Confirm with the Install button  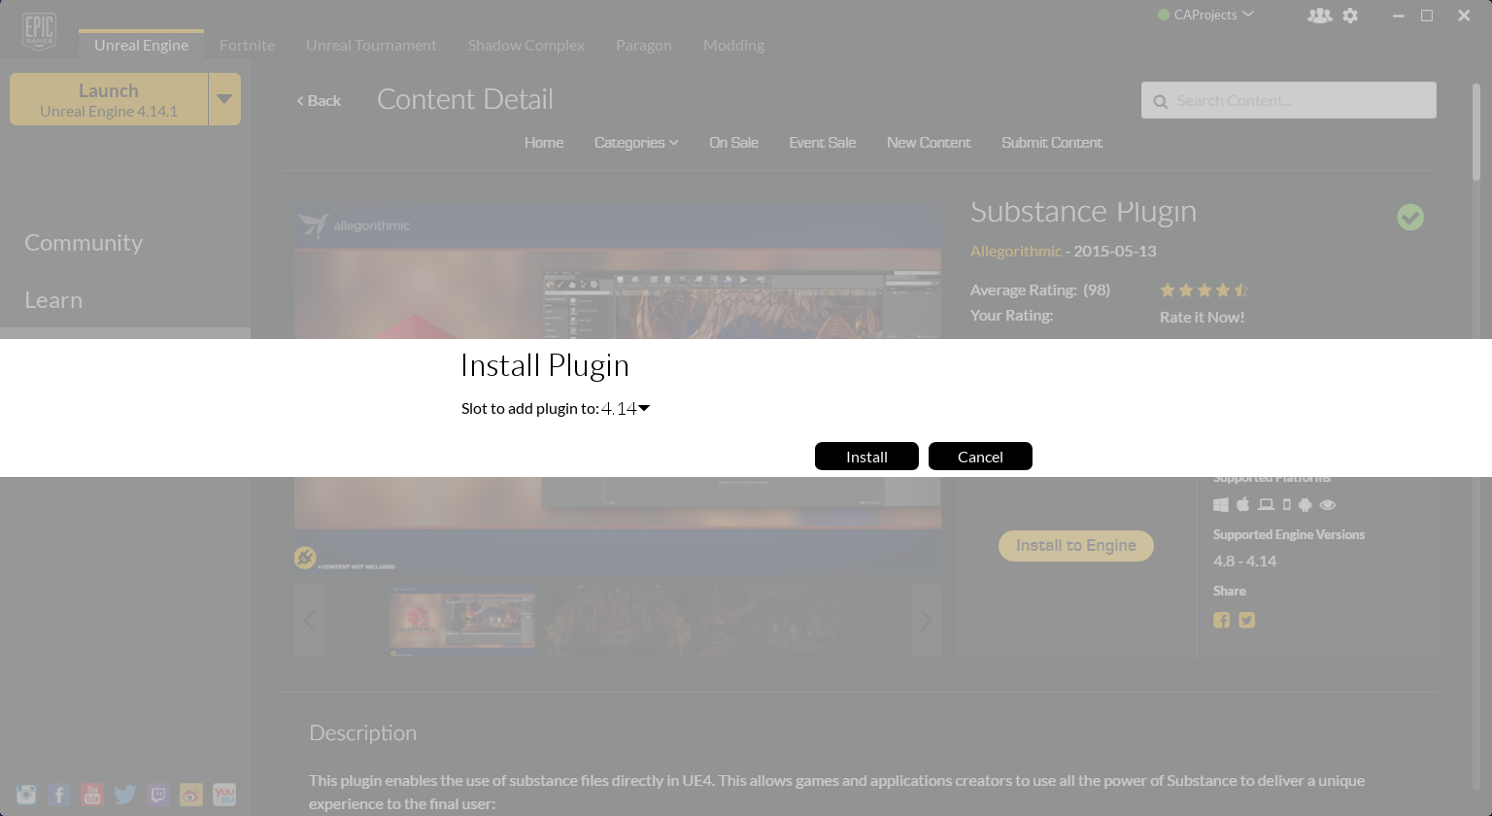pos(866,457)
